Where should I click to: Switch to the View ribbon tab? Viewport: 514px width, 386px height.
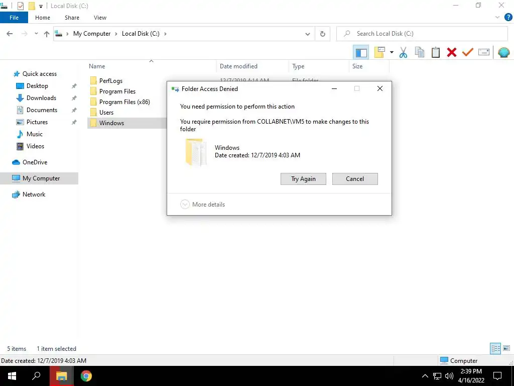tap(100, 18)
